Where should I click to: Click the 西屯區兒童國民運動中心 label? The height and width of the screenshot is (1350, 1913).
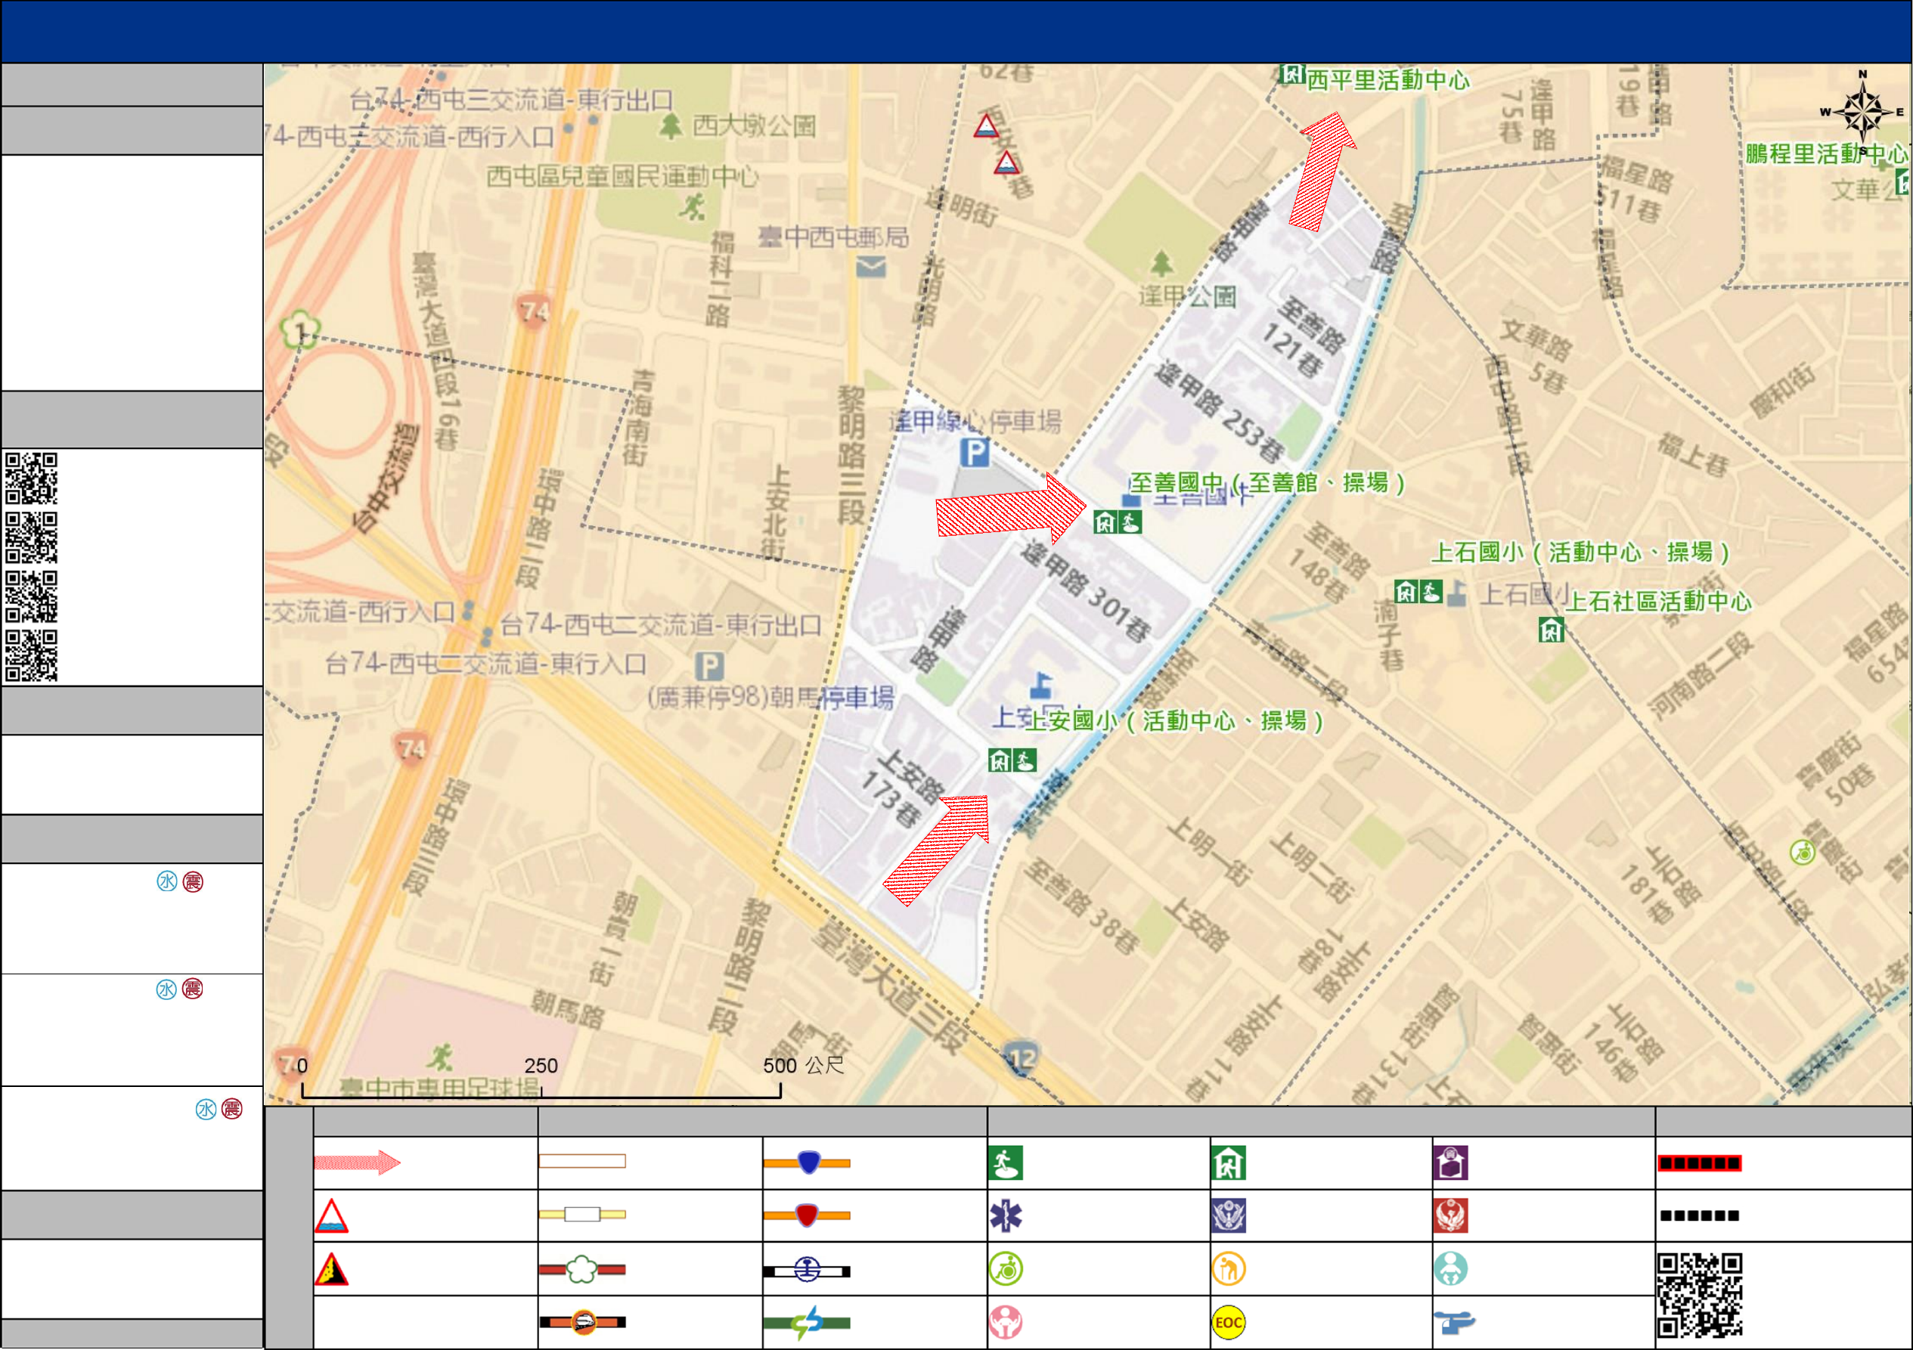[x=622, y=177]
